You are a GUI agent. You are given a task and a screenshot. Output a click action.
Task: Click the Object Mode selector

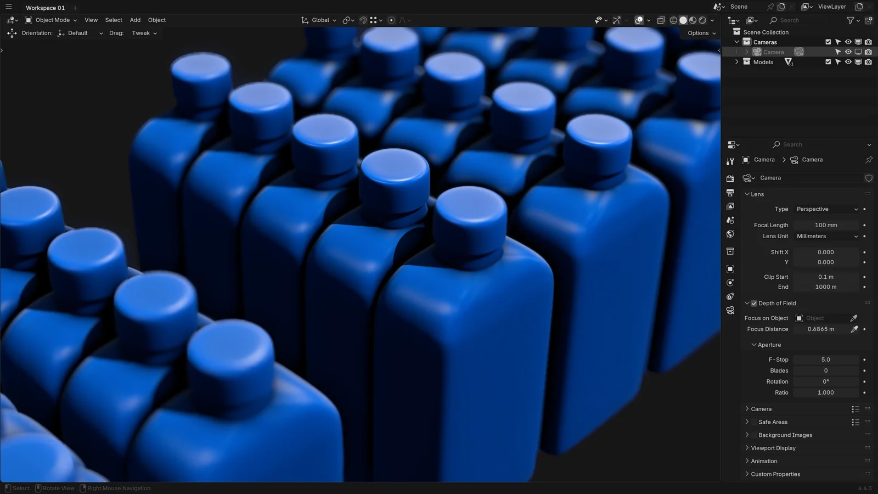[x=51, y=20]
